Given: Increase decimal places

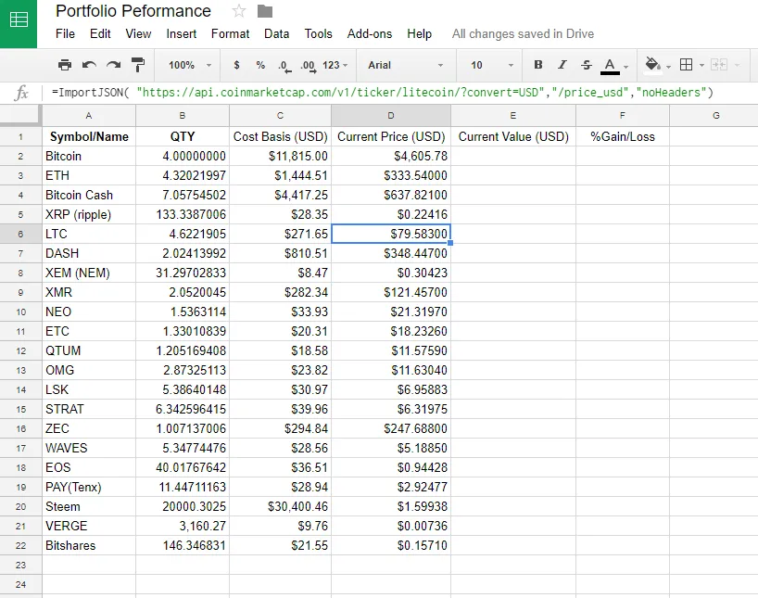Looking at the screenshot, I should (308, 66).
